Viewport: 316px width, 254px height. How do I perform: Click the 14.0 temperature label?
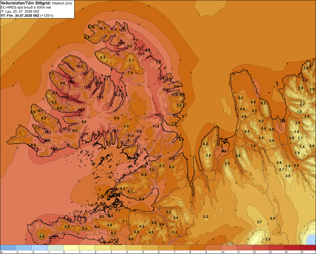82,110
